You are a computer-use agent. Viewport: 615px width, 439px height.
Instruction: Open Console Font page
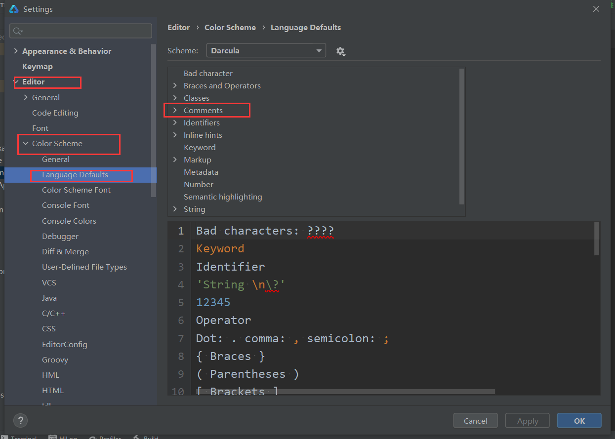click(66, 205)
